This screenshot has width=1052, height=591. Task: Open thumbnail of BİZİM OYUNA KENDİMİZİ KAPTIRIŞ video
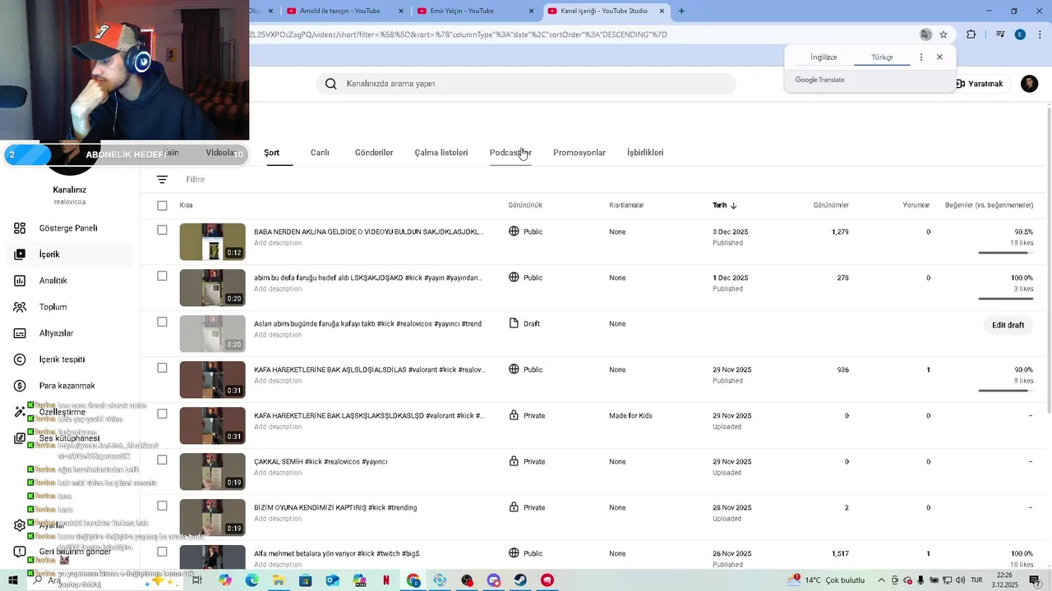(212, 517)
